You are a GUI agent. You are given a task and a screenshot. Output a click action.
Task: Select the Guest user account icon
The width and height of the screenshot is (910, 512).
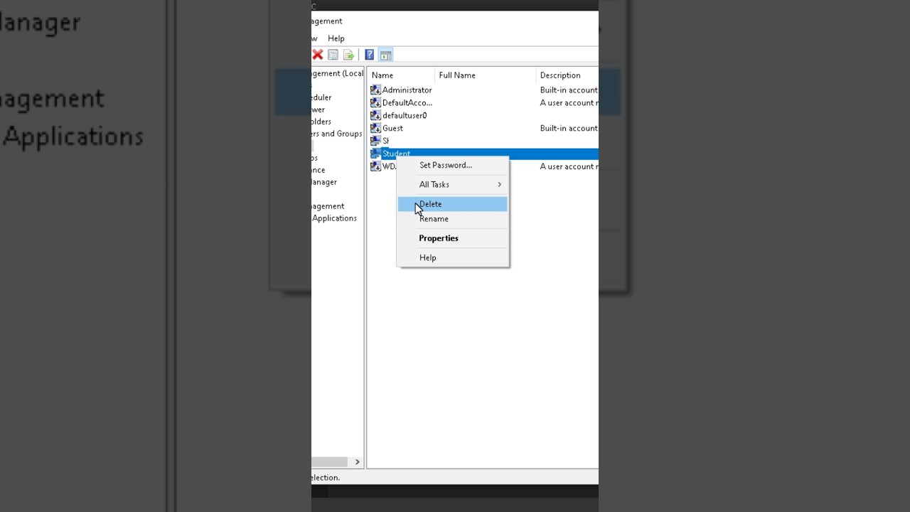[375, 129]
